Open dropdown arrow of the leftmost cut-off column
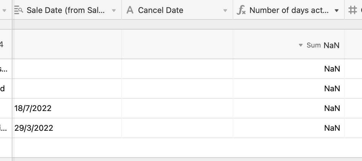 4,10
